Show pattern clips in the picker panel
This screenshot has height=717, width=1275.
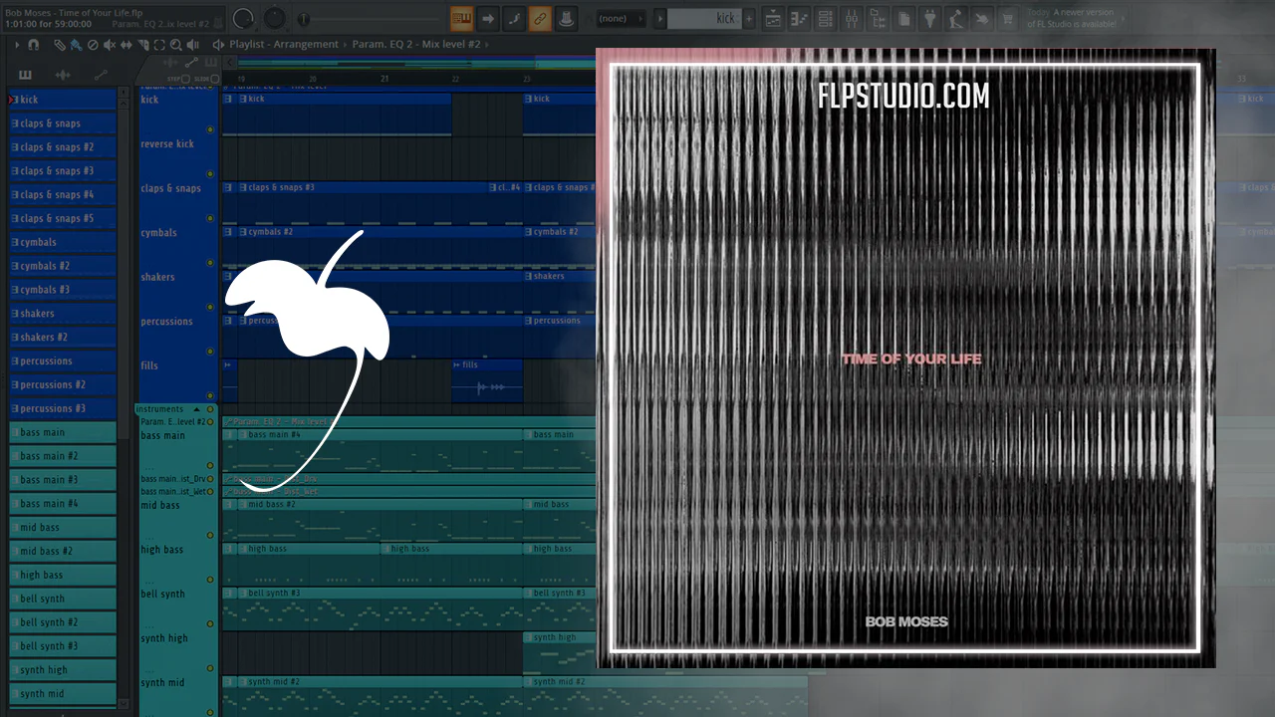pos(25,75)
